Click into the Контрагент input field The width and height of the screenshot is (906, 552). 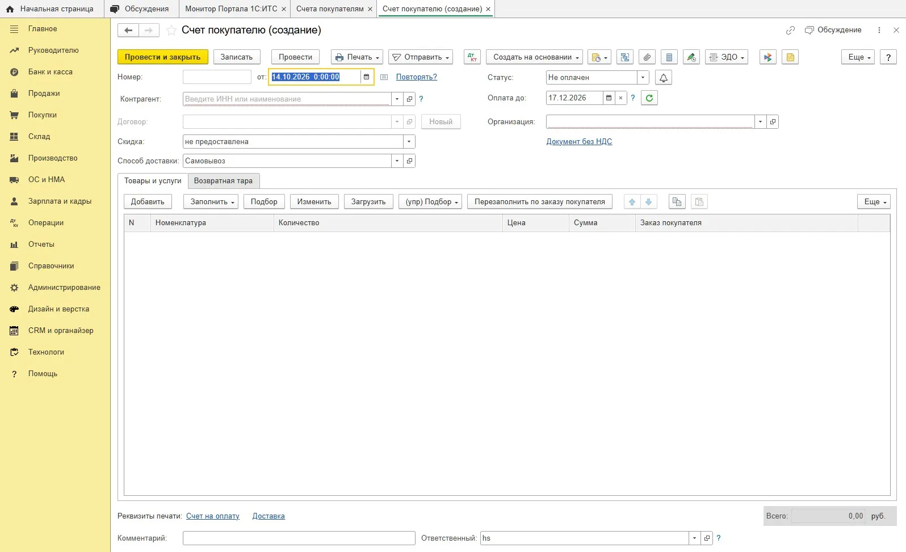click(x=287, y=99)
